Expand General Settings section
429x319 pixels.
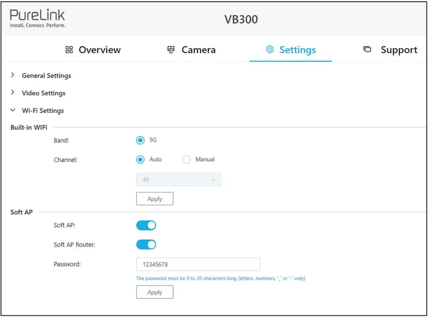click(x=46, y=76)
